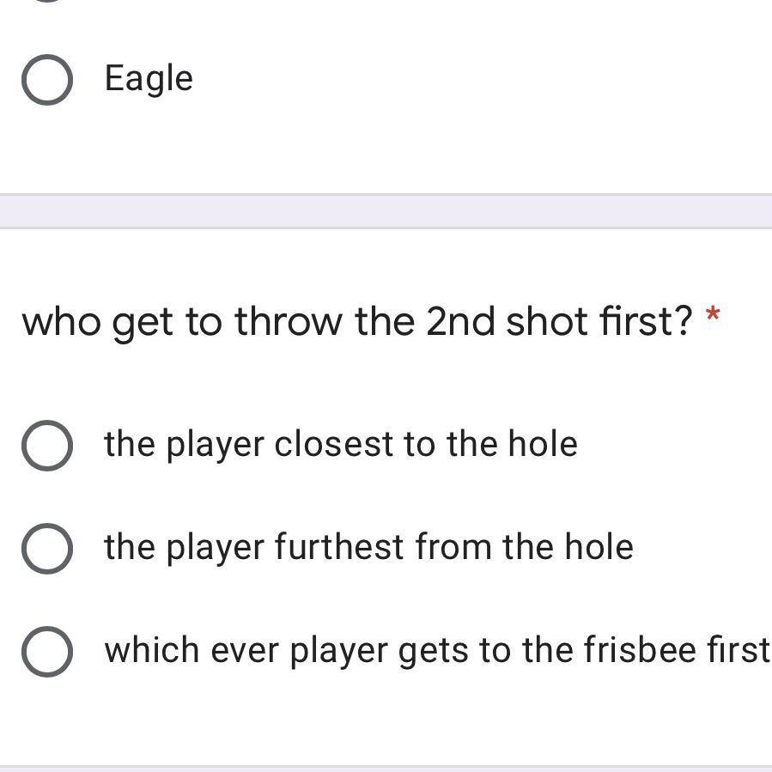The height and width of the screenshot is (772, 772).
Task: Select the Eagle radio button
Action: pyautogui.click(x=46, y=80)
